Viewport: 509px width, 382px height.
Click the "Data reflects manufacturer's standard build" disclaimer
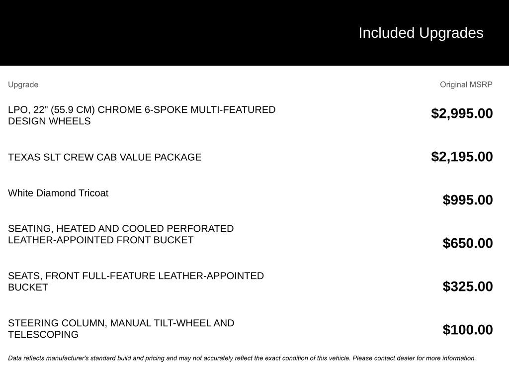click(x=149, y=358)
